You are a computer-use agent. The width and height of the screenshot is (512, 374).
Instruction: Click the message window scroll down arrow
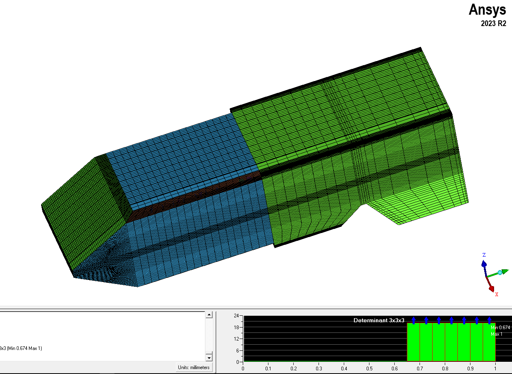click(209, 358)
